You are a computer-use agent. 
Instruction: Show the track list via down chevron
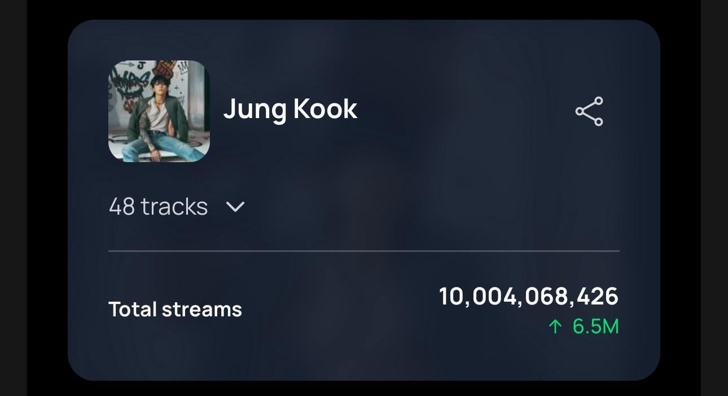click(235, 207)
